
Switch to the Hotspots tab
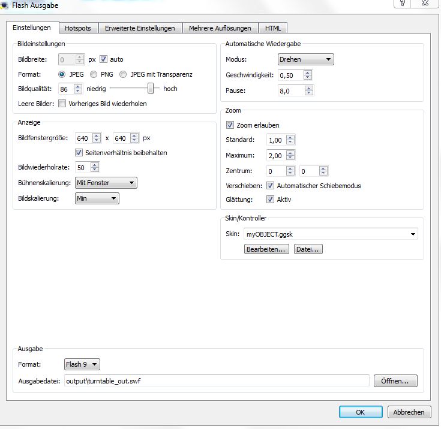[78, 28]
